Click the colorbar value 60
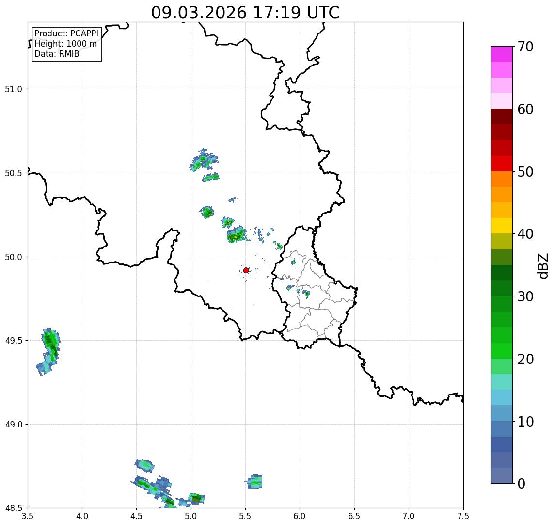Screen dimensions: 555x526 tap(525, 109)
